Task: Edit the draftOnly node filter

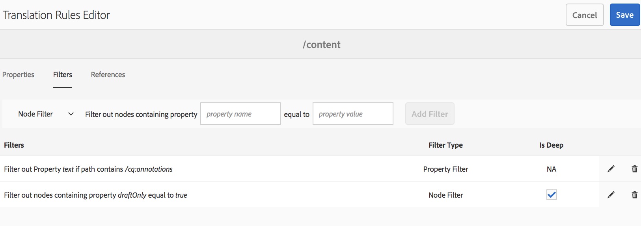Action: (x=611, y=195)
